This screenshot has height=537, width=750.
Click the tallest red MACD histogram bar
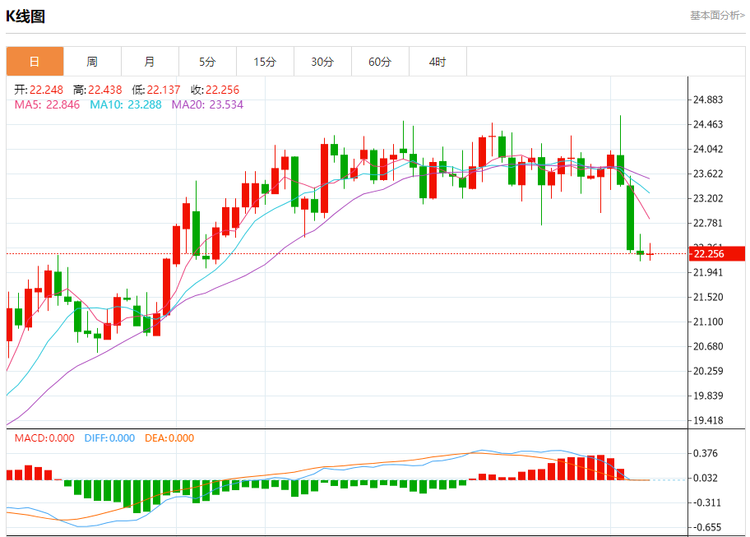pos(600,467)
